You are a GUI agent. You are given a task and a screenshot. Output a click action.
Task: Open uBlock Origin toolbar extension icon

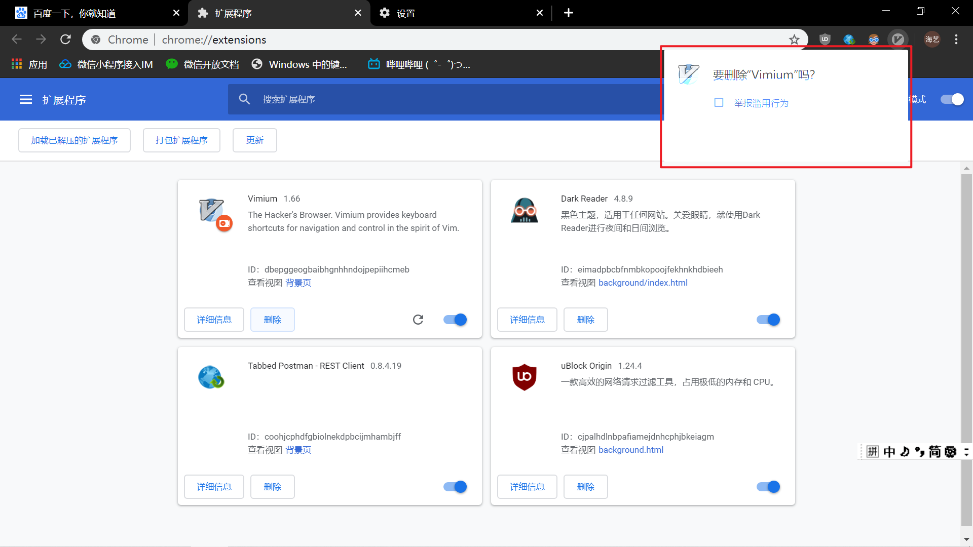pos(825,40)
